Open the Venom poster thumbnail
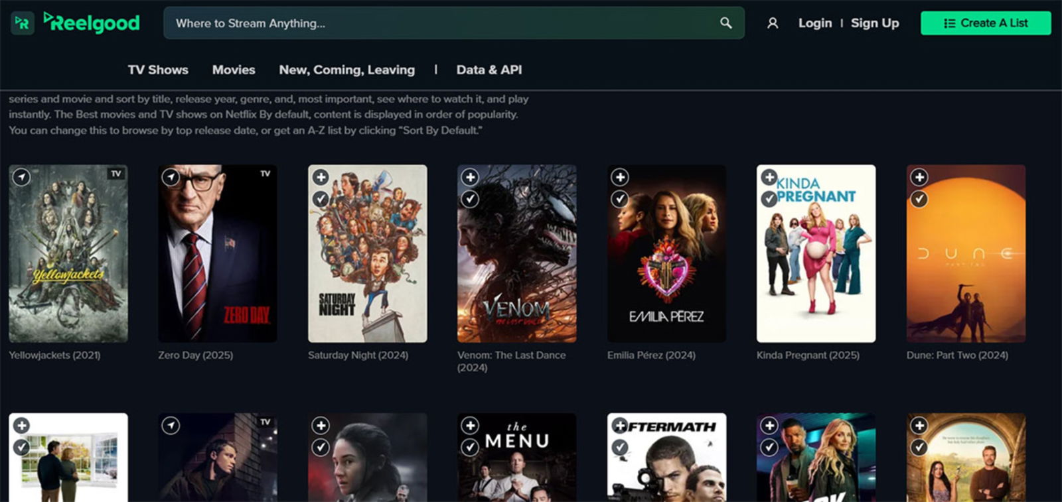Viewport: 1062px width, 502px height. click(517, 254)
